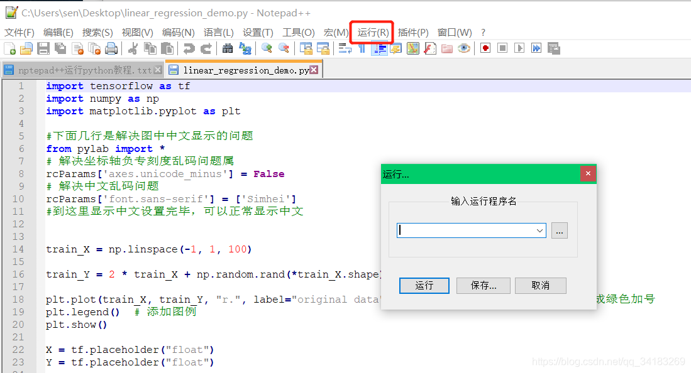Start macro recording with the red dot icon
The height and width of the screenshot is (373, 691).
485,48
